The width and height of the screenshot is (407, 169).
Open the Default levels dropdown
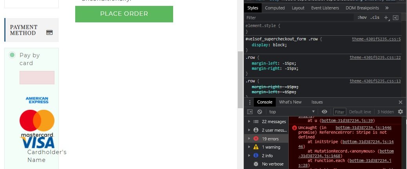(x=360, y=112)
